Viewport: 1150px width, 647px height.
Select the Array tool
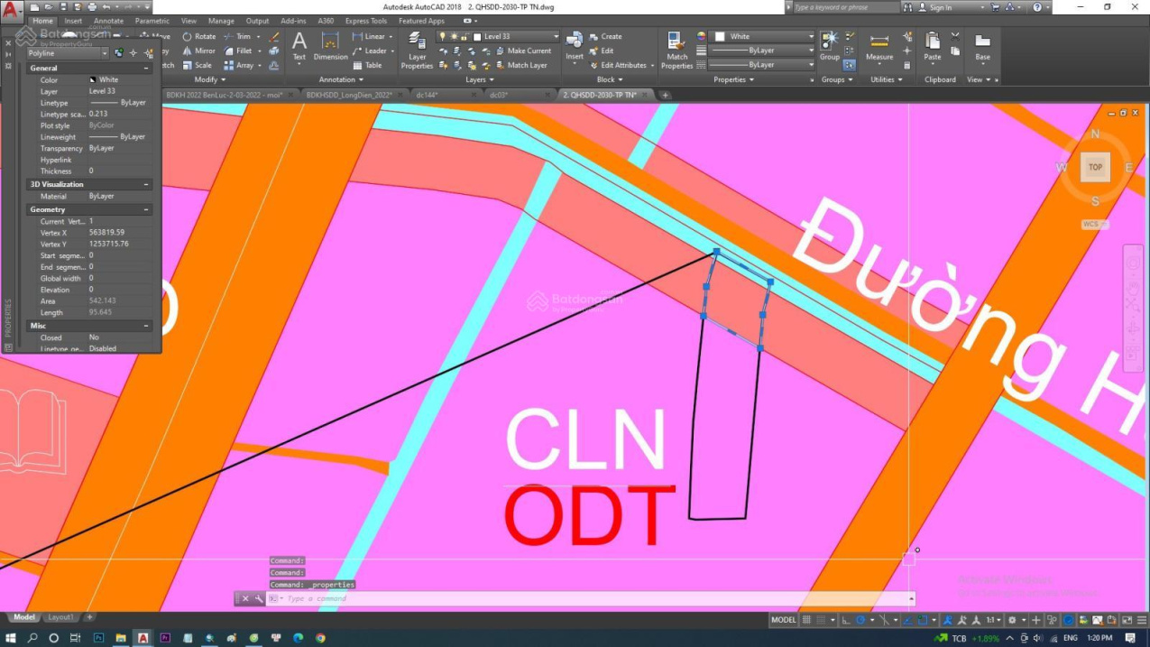240,65
